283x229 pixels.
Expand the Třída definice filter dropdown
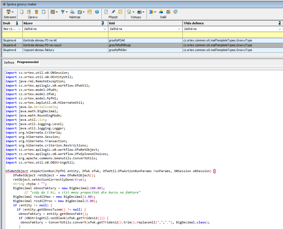[280, 29]
